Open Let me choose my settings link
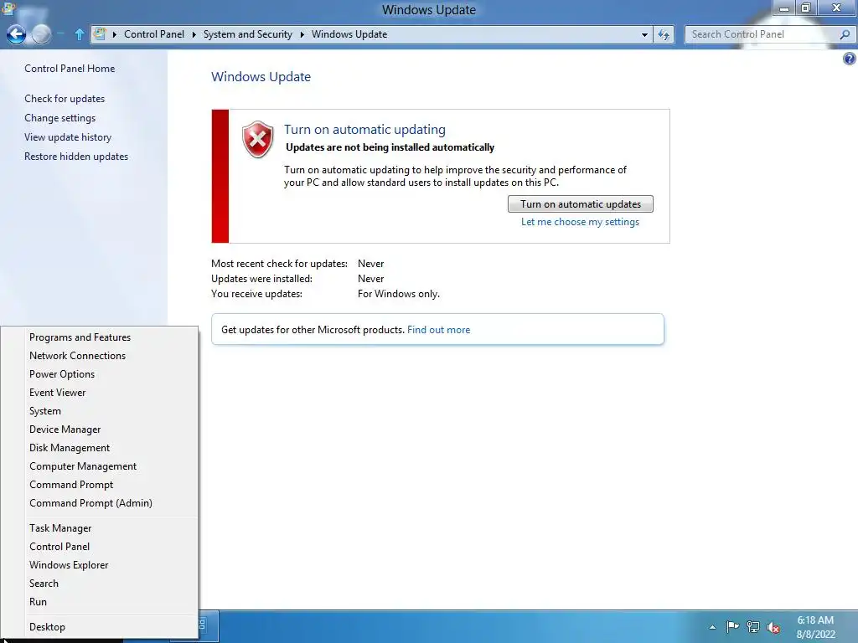 pyautogui.click(x=580, y=222)
